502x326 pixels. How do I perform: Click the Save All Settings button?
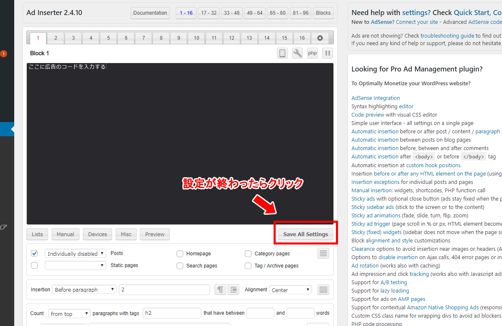305,234
